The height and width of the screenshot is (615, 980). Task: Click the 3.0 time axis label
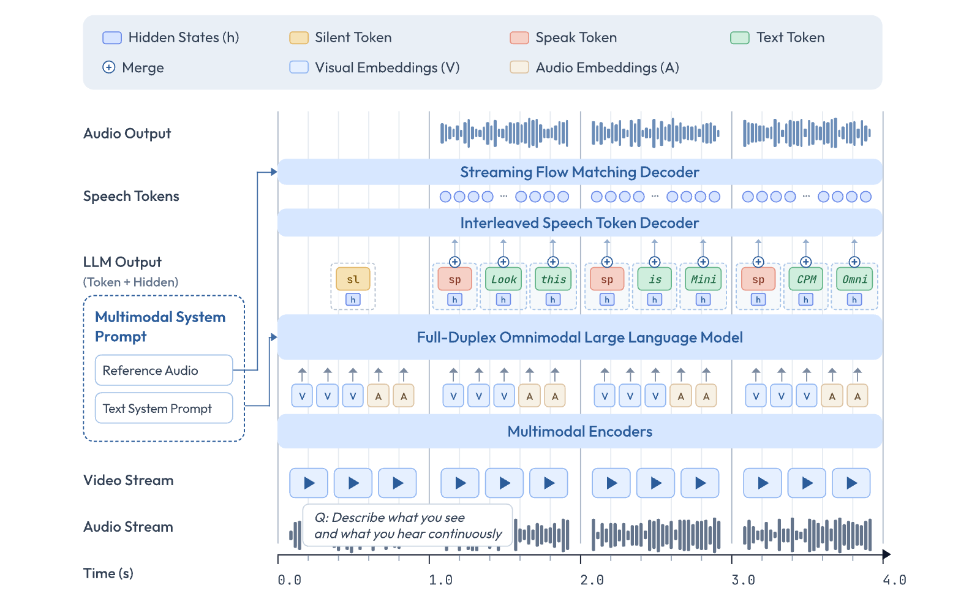[x=743, y=580]
